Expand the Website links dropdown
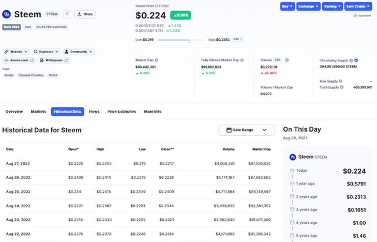 pos(16,51)
